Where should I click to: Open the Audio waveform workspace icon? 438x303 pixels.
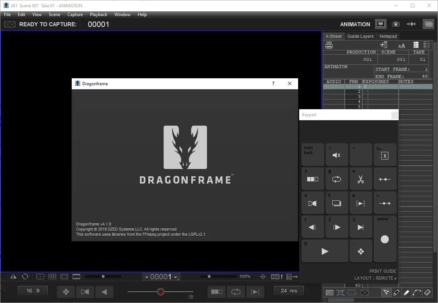click(411, 24)
